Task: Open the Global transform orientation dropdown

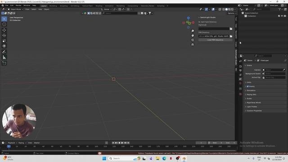Action: pos(106,9)
